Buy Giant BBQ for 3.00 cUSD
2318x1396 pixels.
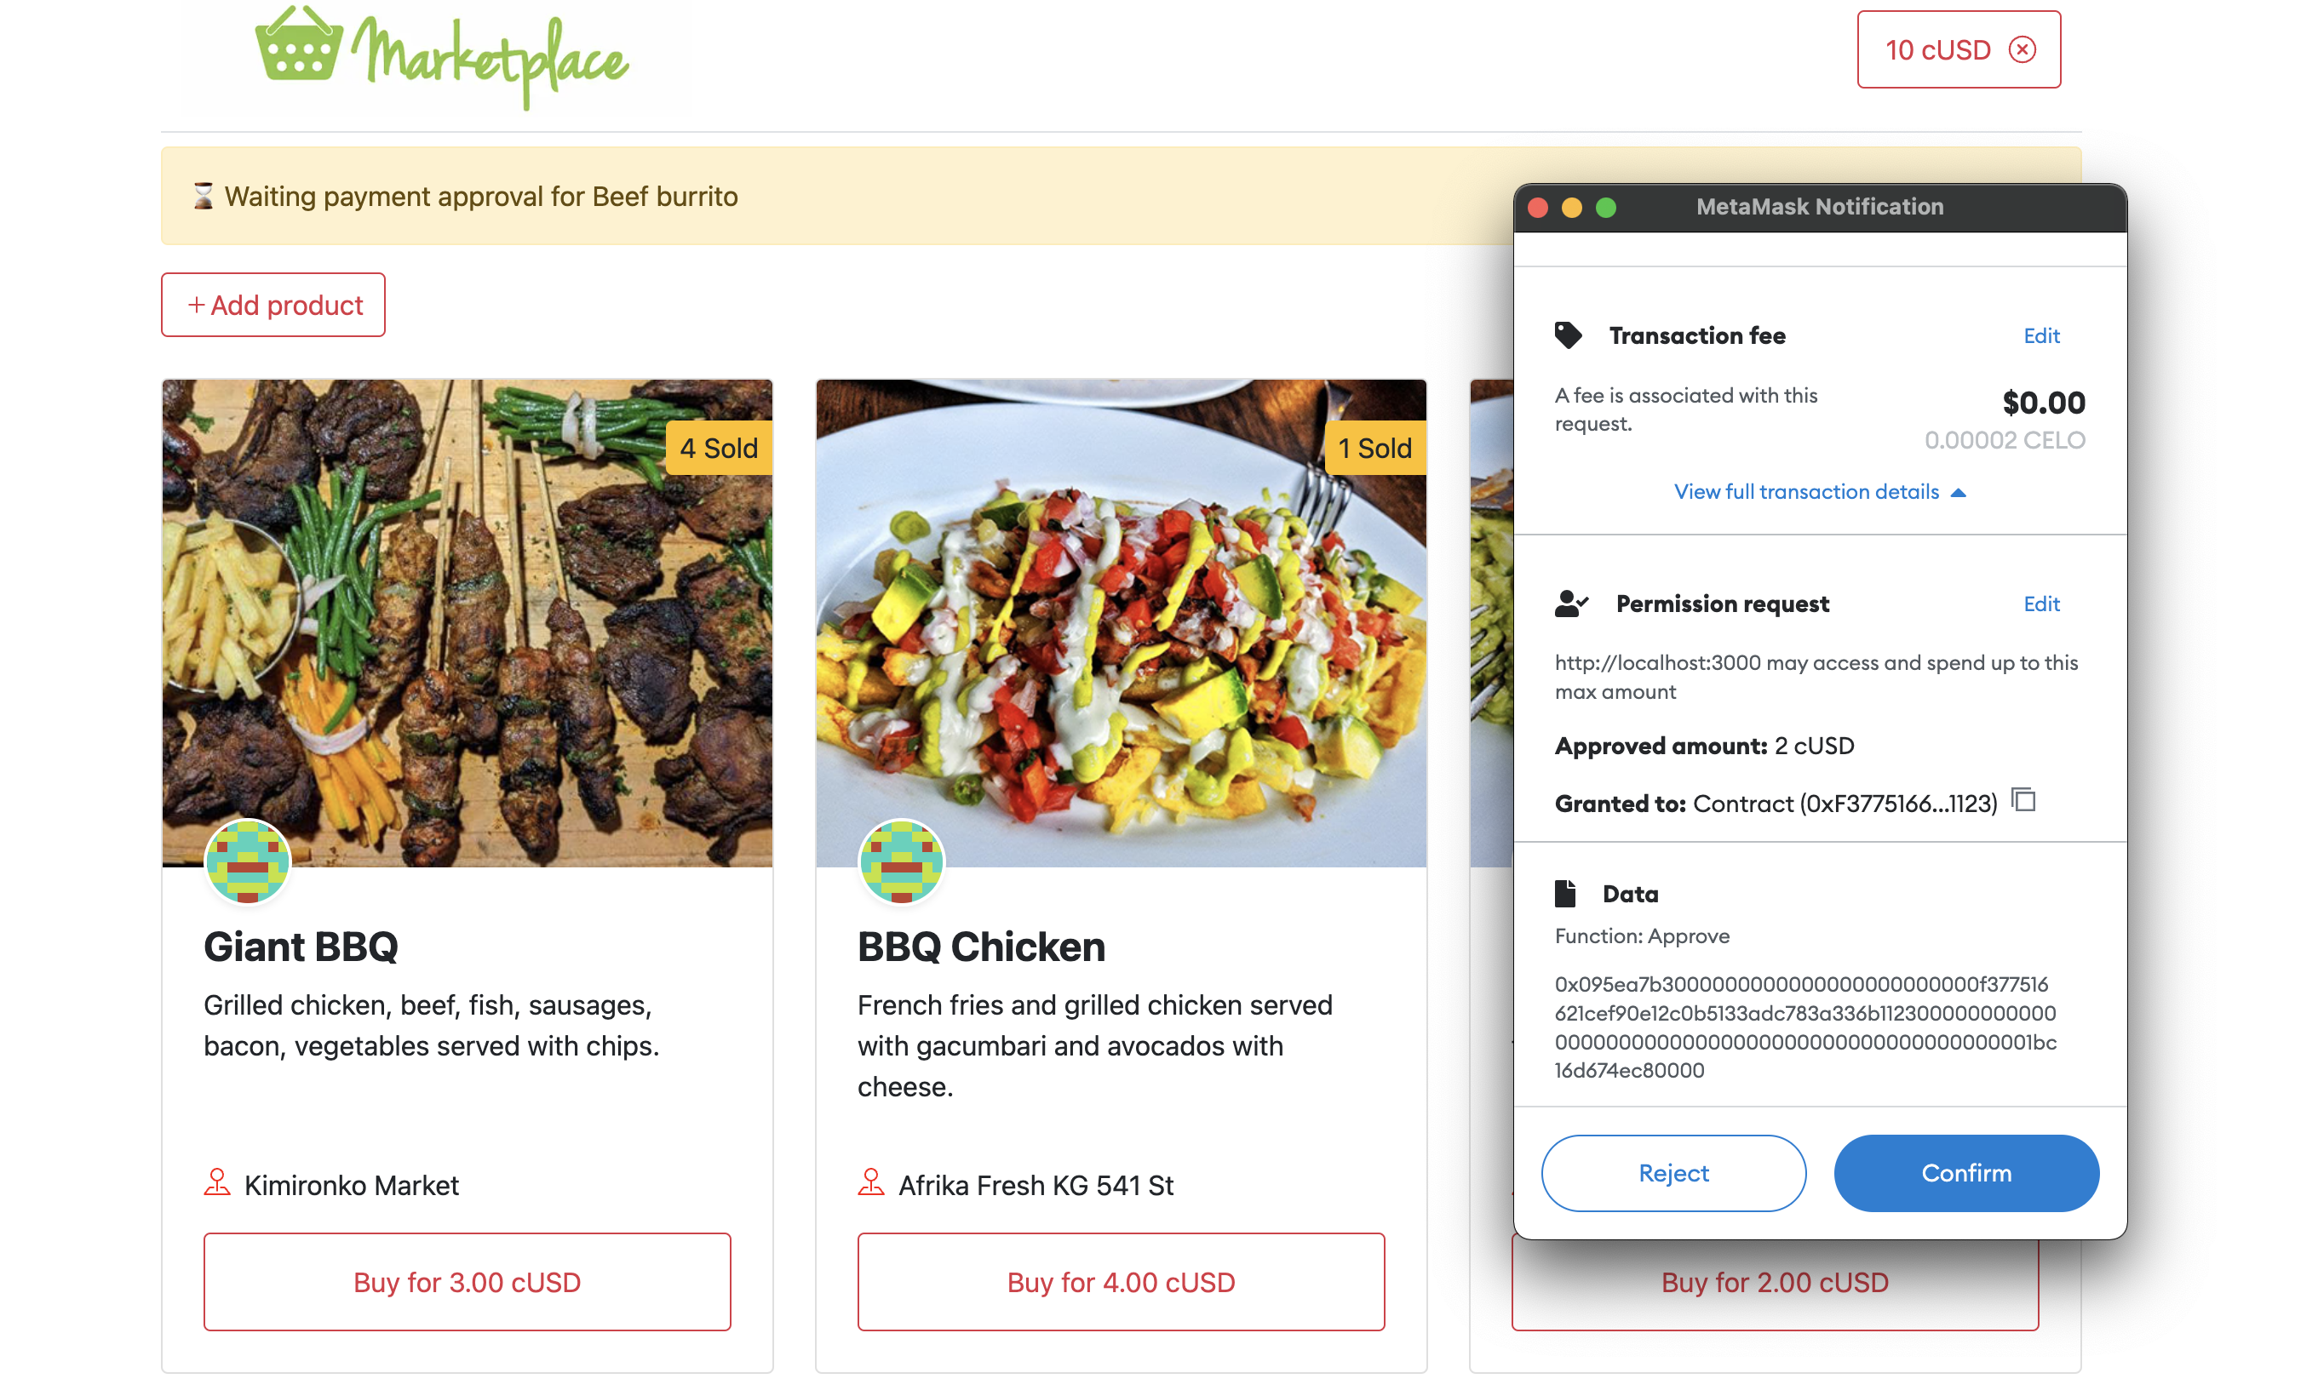click(467, 1281)
